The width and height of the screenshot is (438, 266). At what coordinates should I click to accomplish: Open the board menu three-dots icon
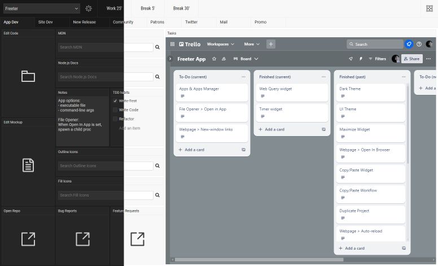(428, 59)
